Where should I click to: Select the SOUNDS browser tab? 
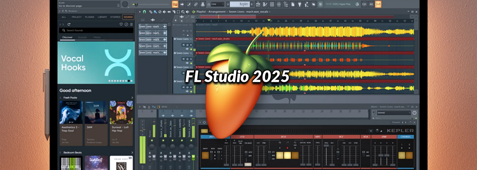click(x=128, y=17)
